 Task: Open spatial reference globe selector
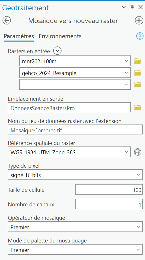137,152
